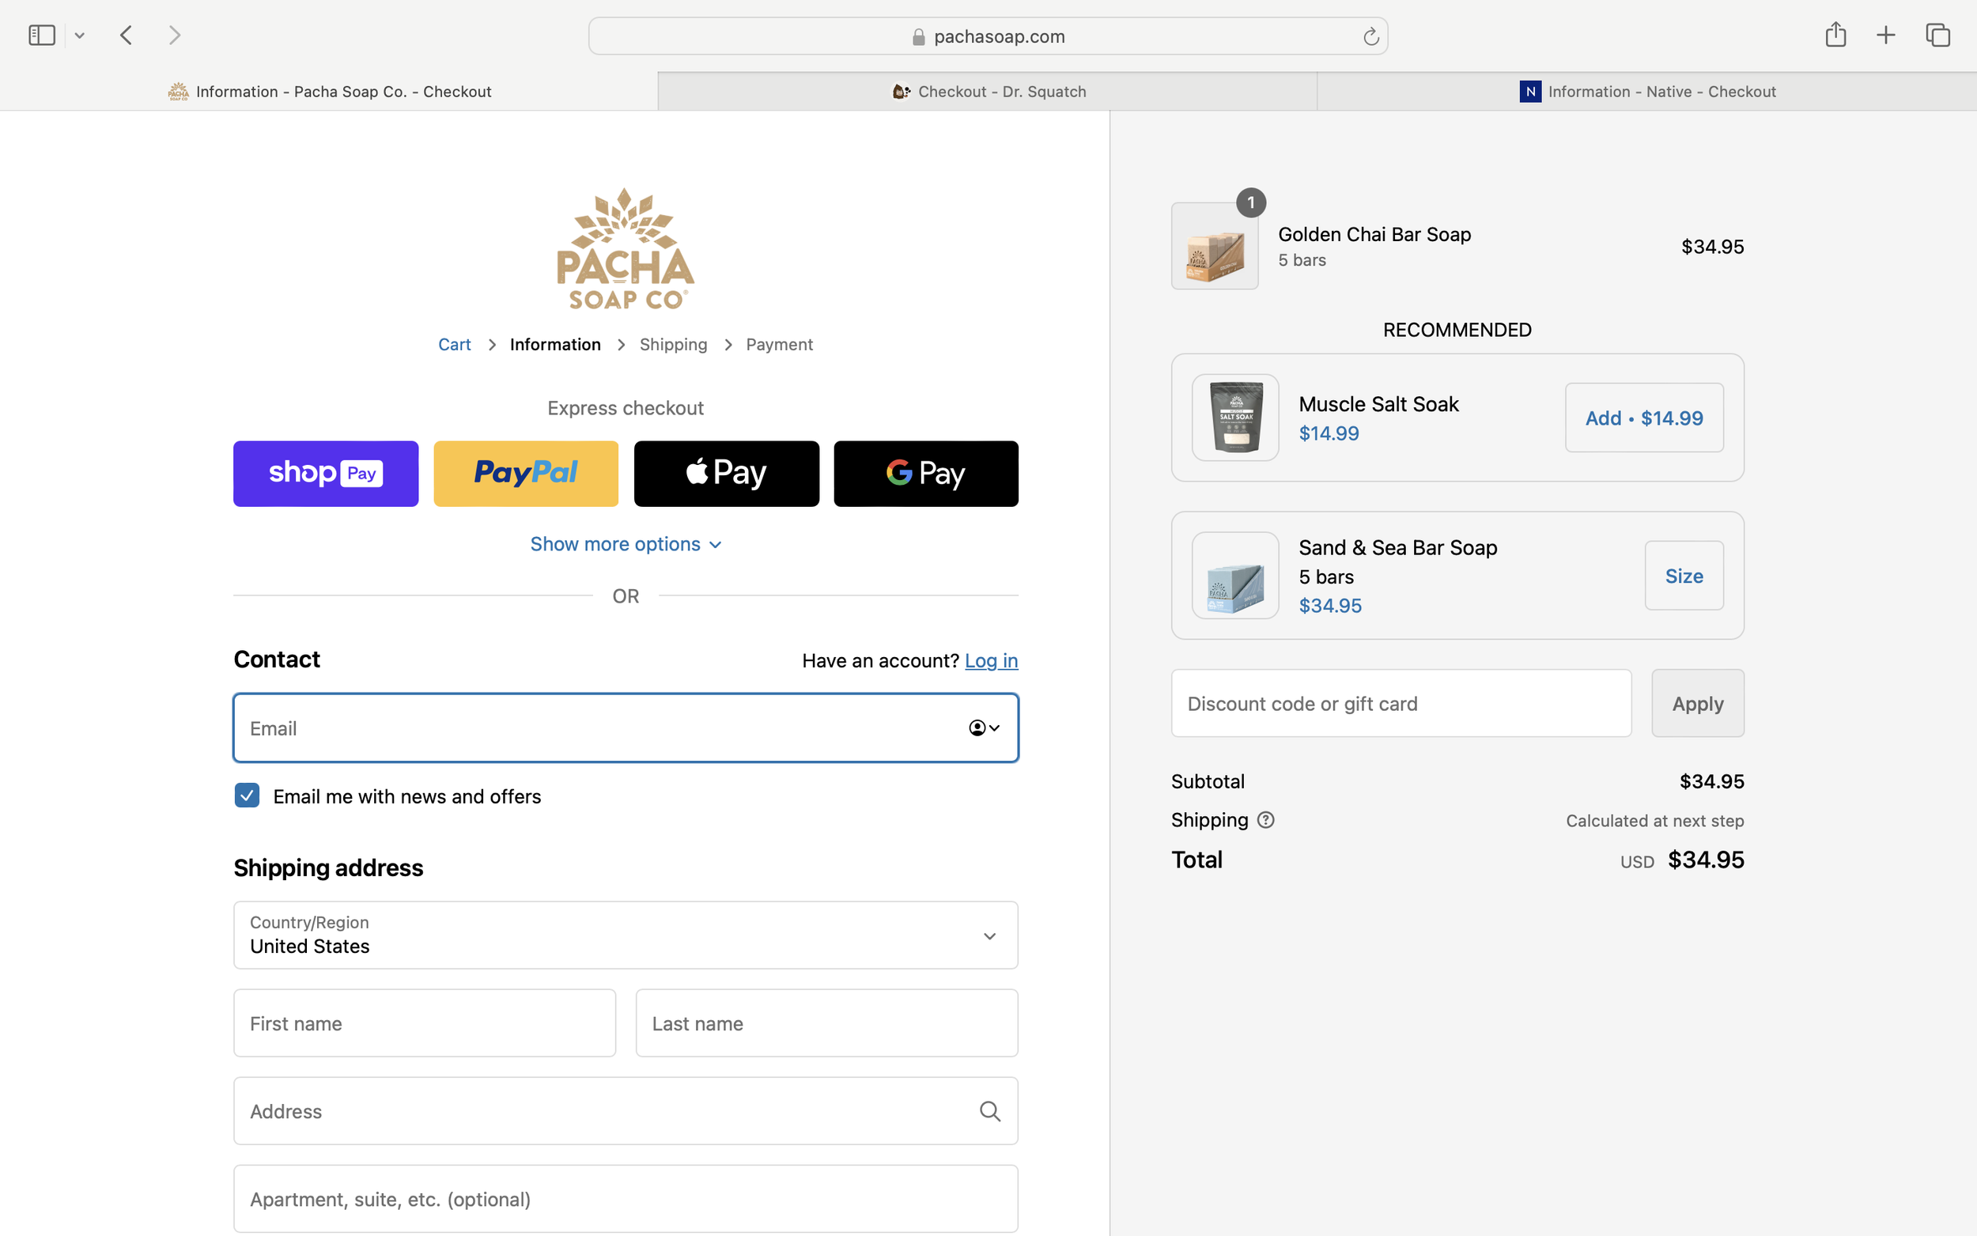Show the tab overview icon
The image size is (1977, 1236).
(x=1937, y=35)
